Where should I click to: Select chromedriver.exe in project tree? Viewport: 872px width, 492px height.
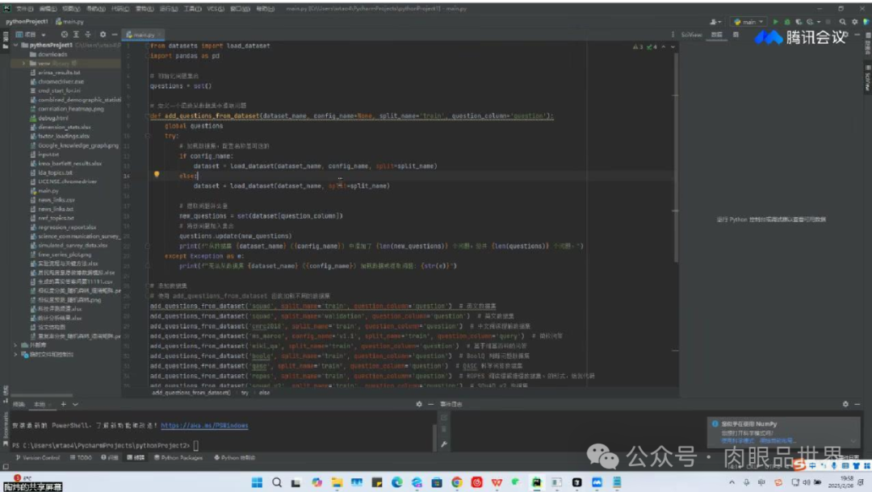61,81
